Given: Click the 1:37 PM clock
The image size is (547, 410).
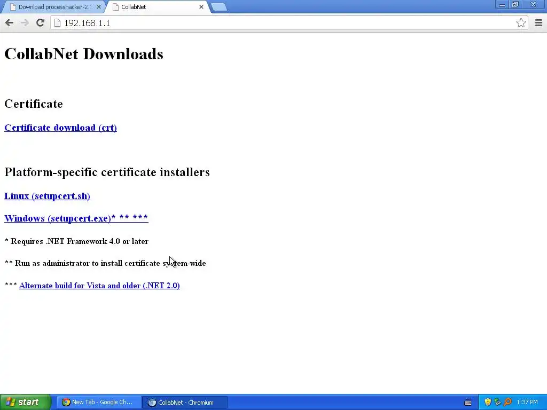Looking at the screenshot, I should coord(527,403).
